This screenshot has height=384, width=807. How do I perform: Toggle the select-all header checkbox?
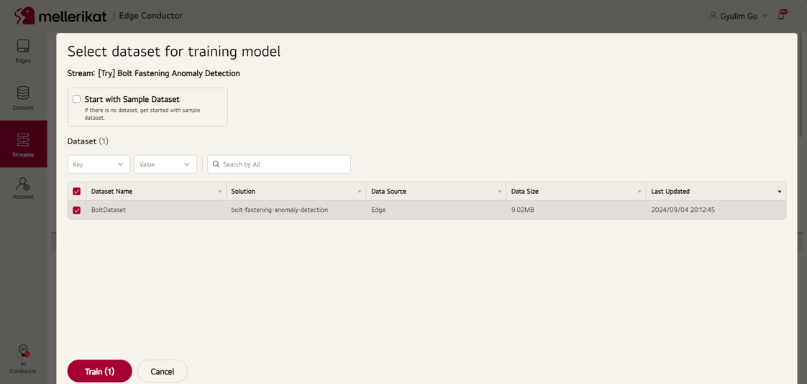77,192
